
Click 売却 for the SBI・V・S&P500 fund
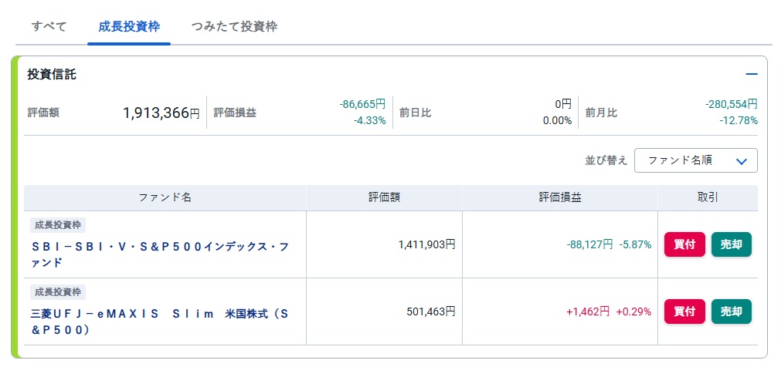[x=732, y=244]
